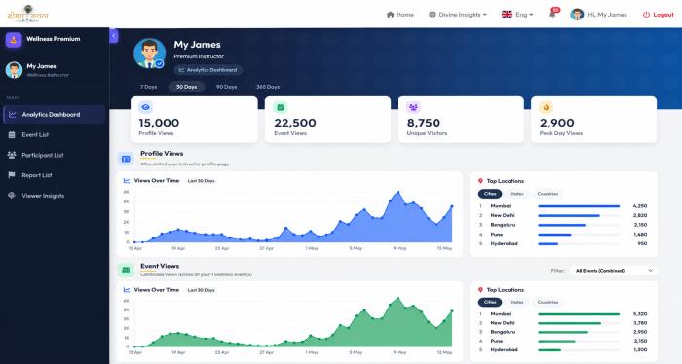Click the 8,750 Unique Visitors card
This screenshot has height=364, width=682.
tap(461, 120)
